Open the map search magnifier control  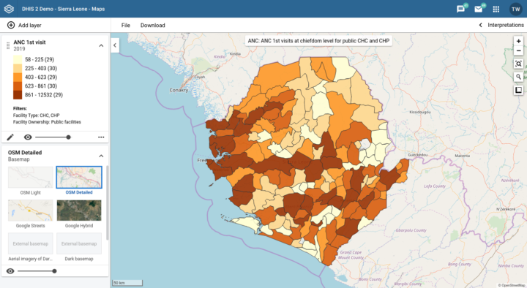coord(519,77)
